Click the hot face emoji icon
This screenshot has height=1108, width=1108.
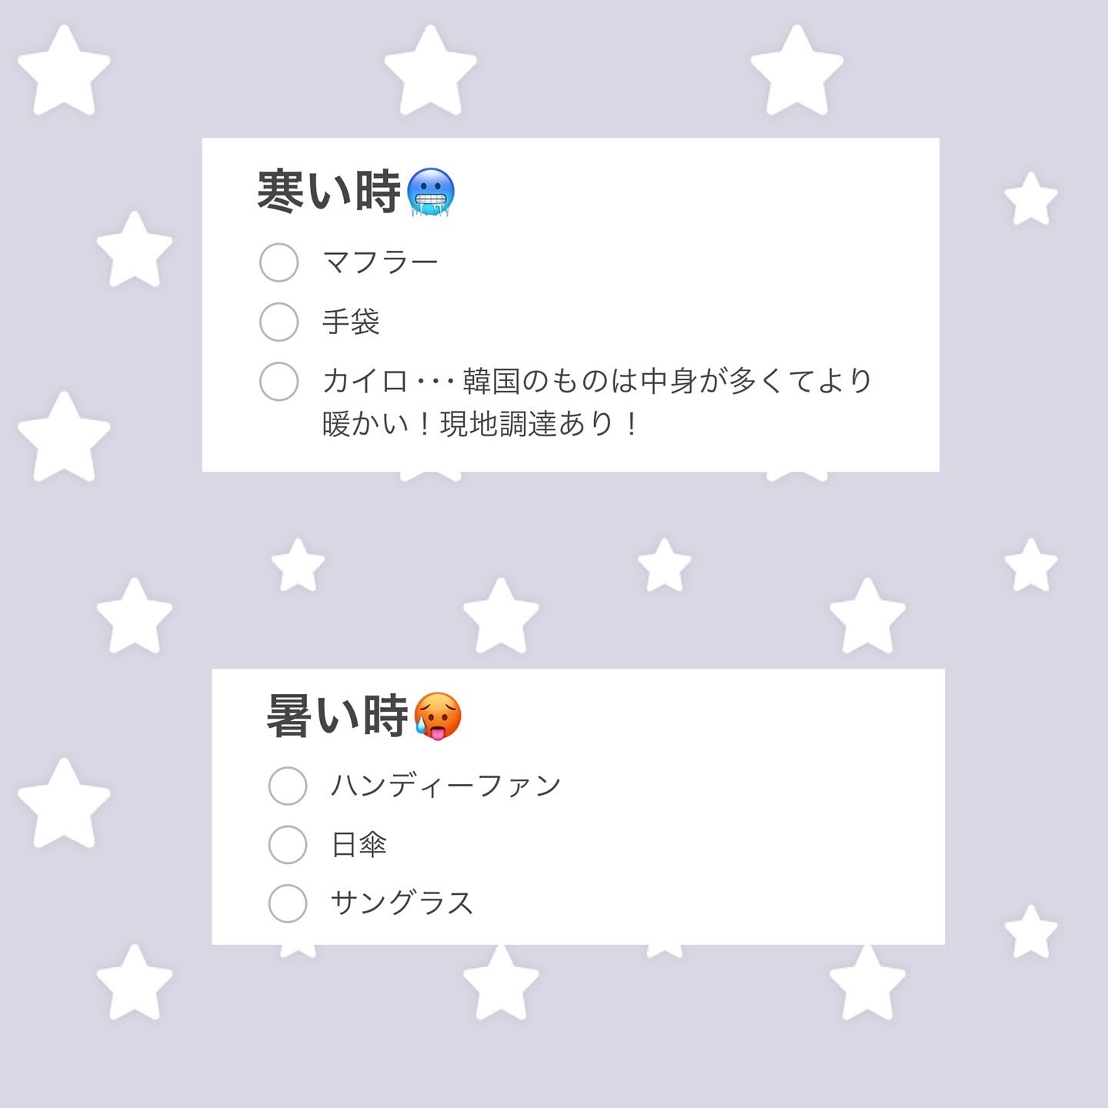point(438,716)
